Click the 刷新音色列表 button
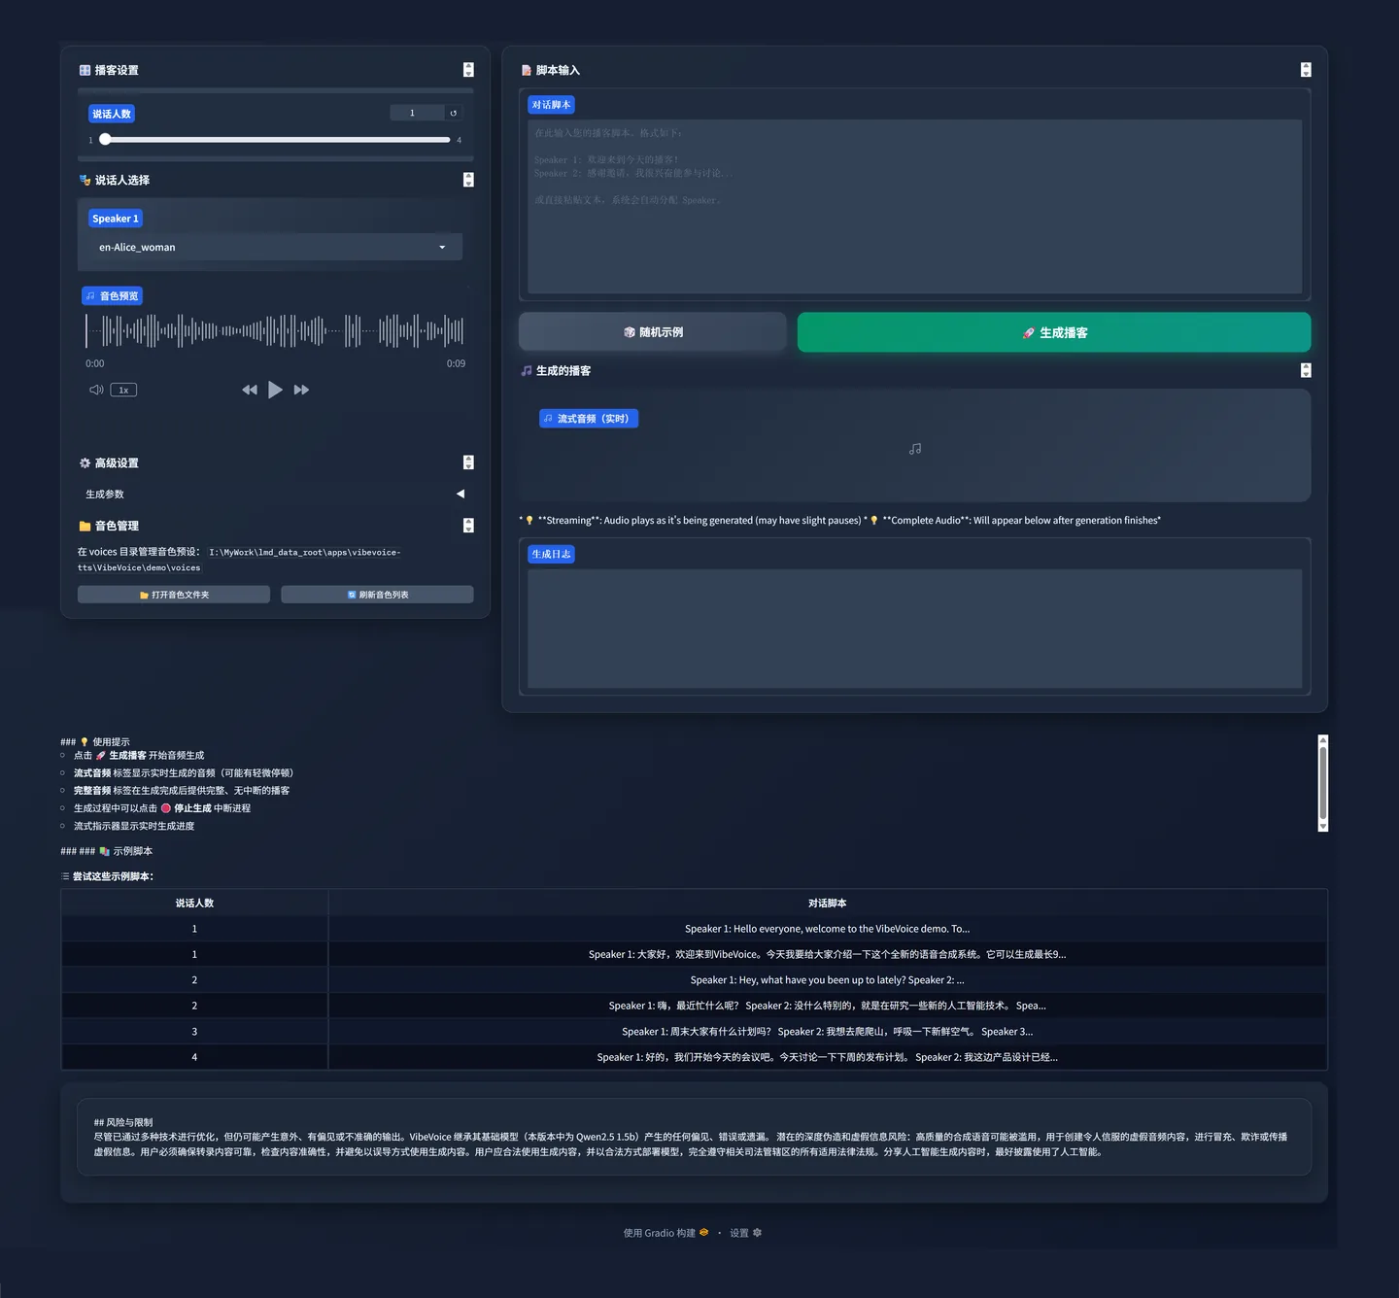1399x1298 pixels. [x=377, y=595]
